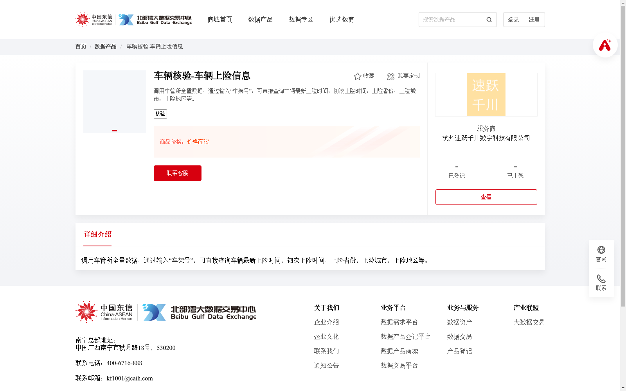Screen dimensions: 626x391
Task: Click the email kf1001@caih.com
Action: point(130,378)
